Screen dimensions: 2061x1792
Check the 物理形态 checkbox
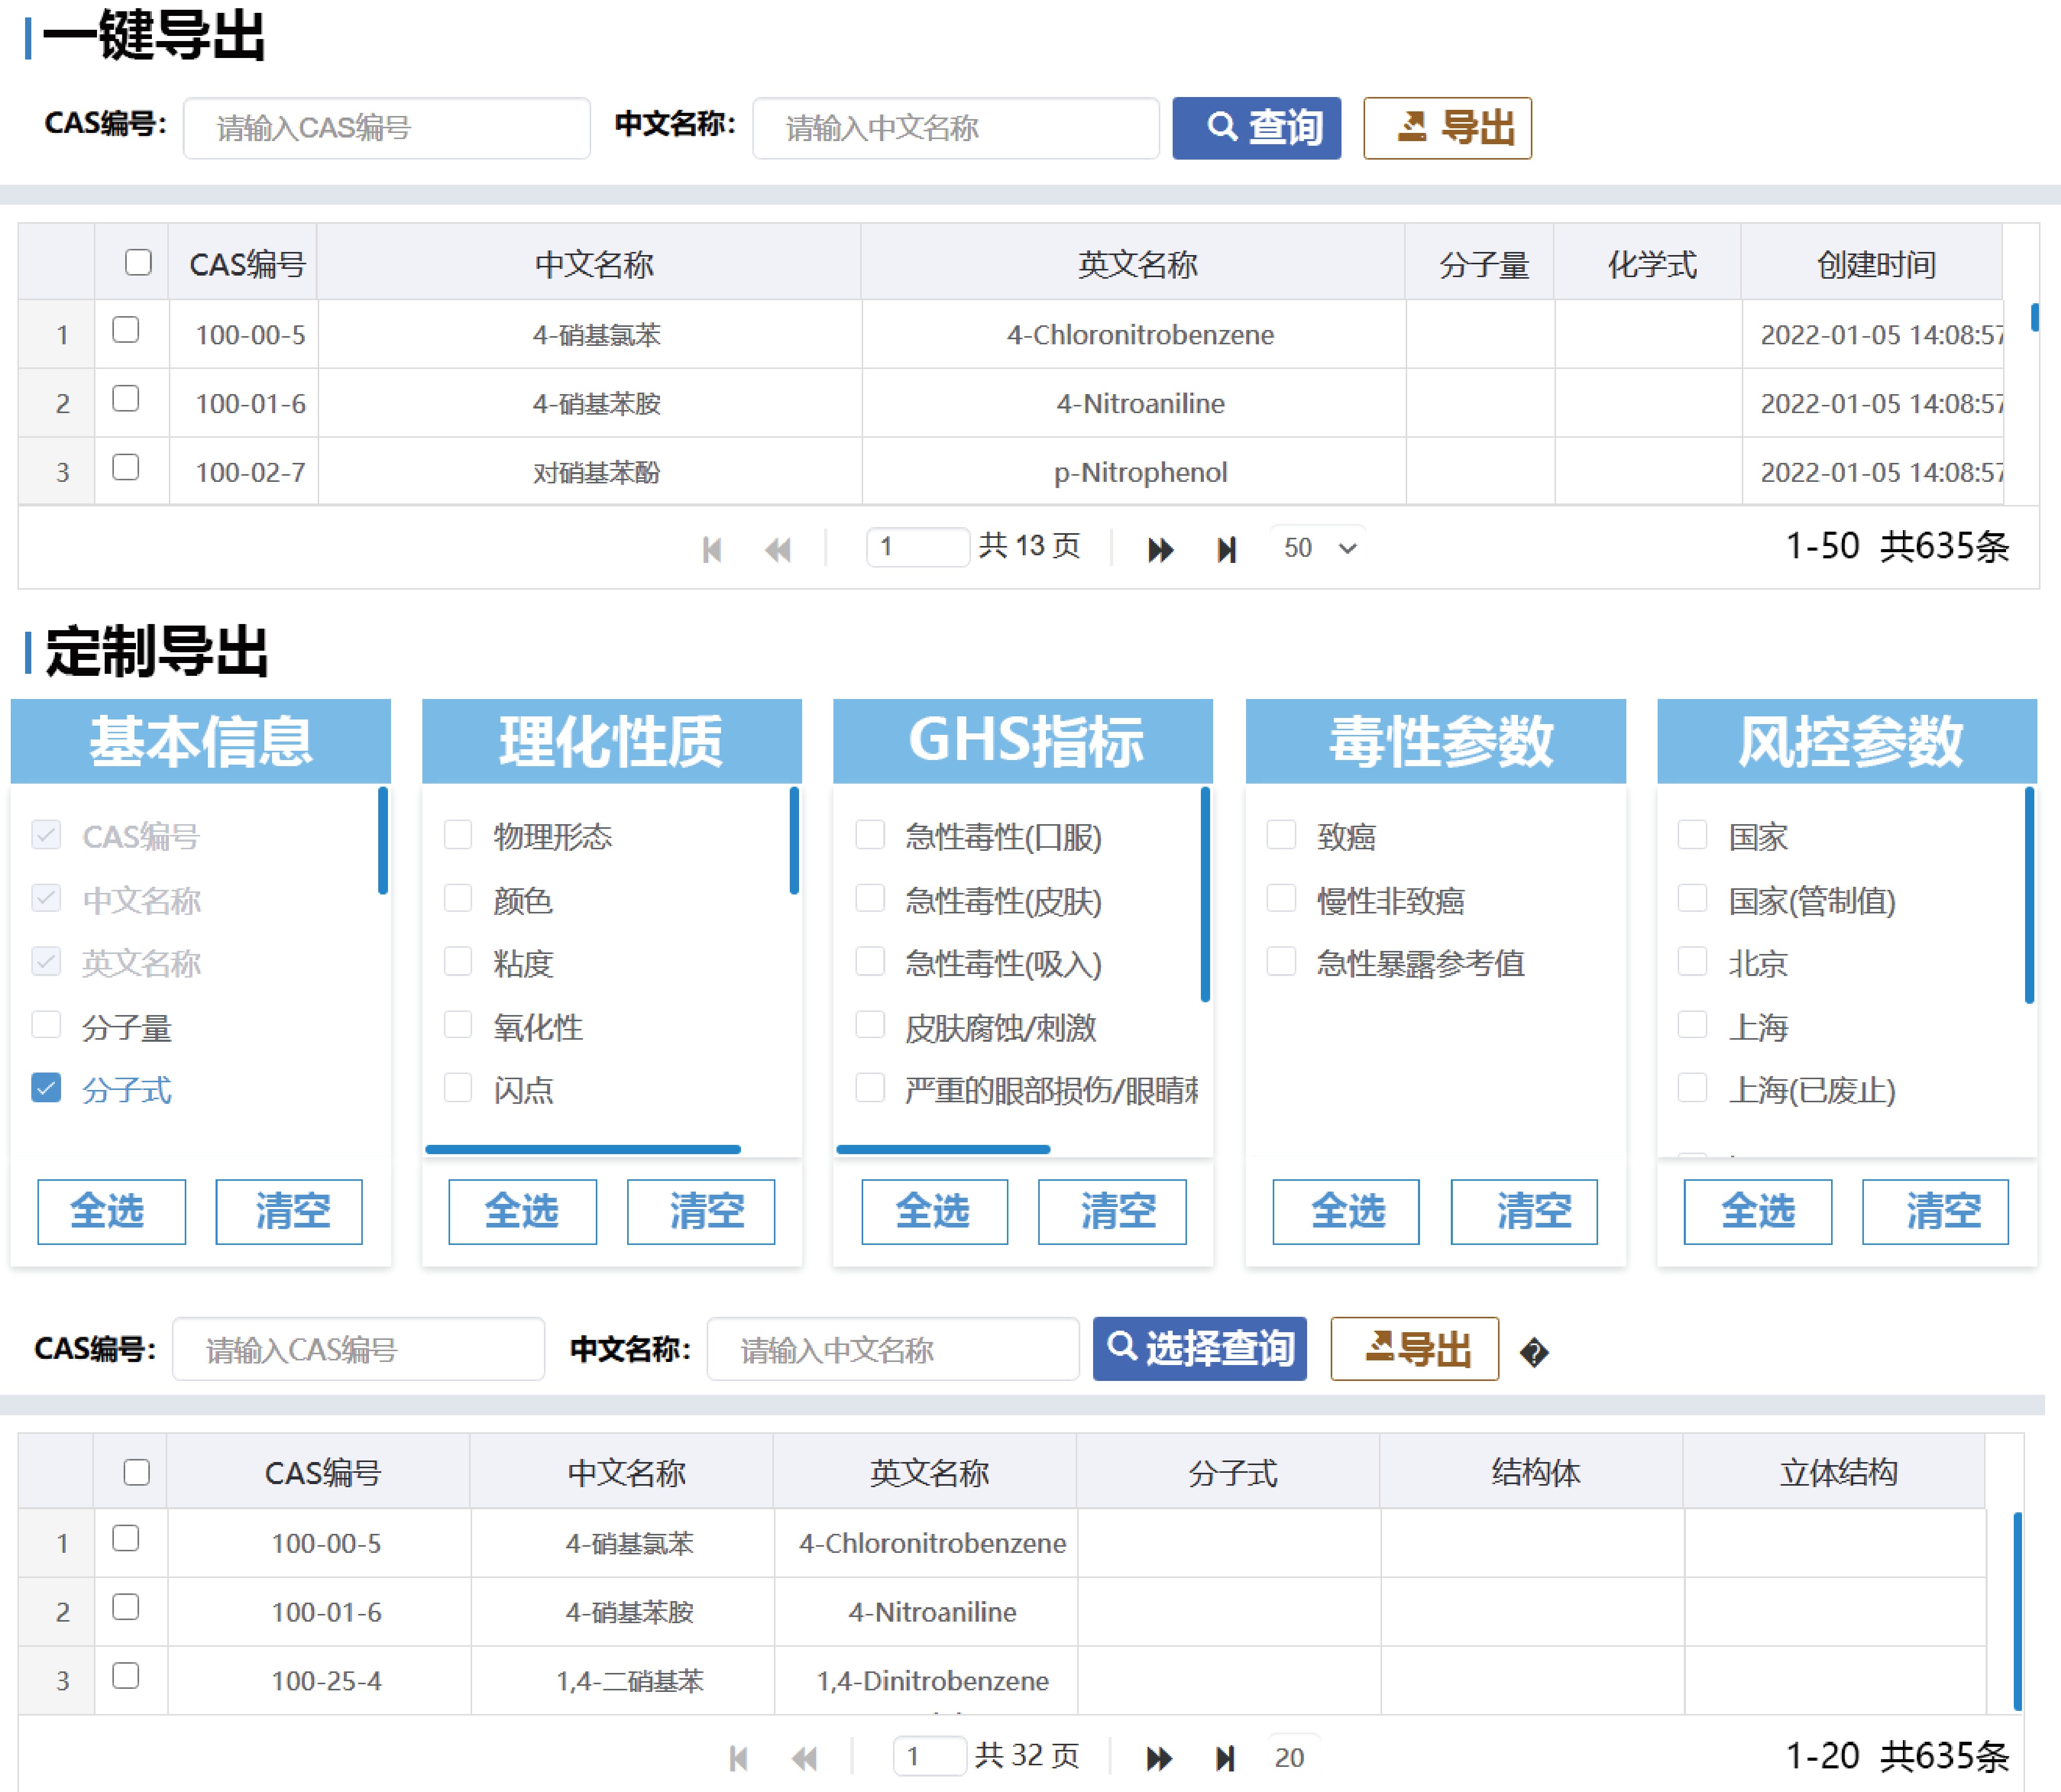pyautogui.click(x=458, y=835)
